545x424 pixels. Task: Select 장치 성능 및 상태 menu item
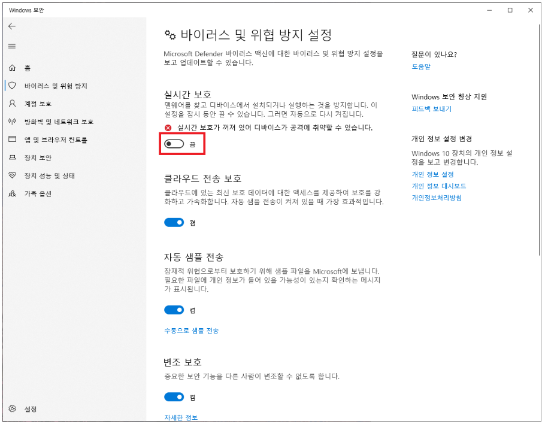tap(49, 176)
